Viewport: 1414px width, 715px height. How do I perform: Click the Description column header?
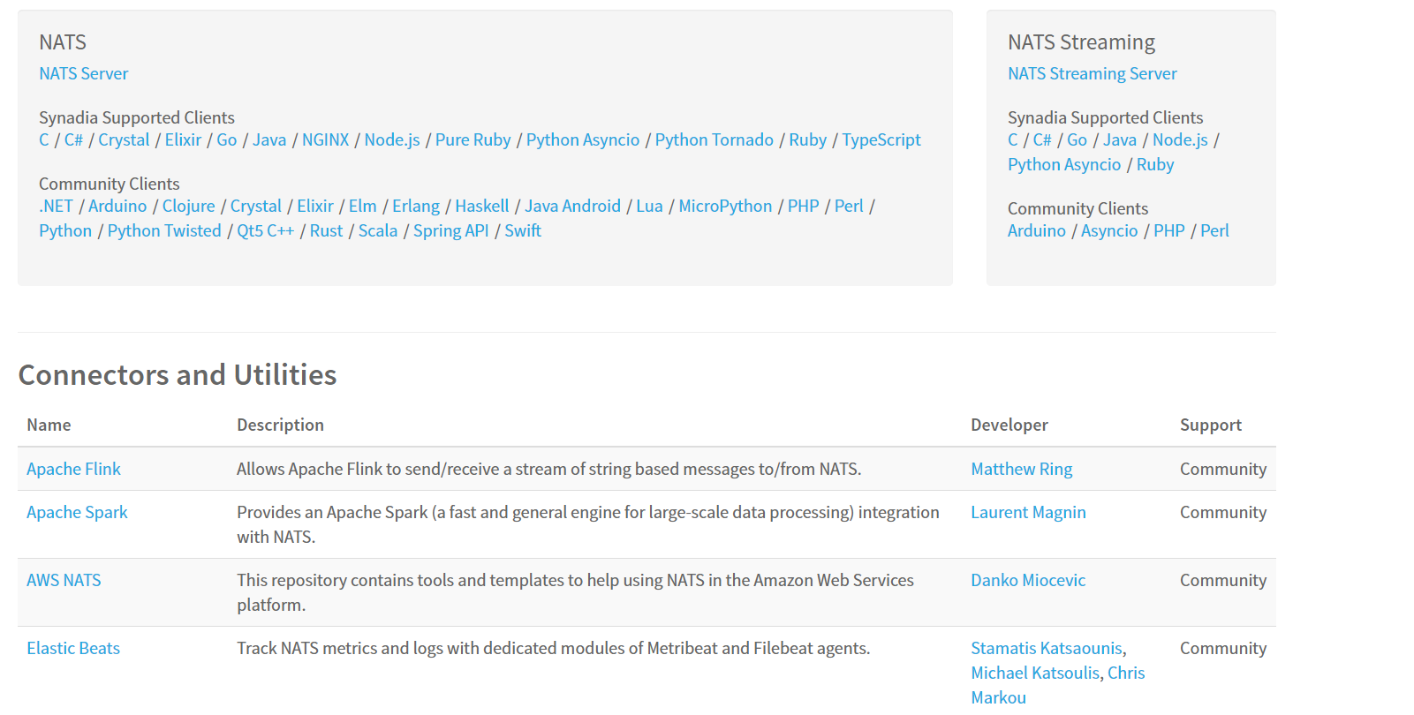[x=280, y=425]
